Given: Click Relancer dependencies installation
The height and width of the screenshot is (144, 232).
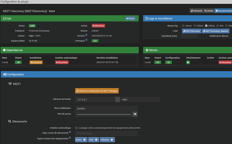Looking at the screenshot, I should tap(36, 62).
